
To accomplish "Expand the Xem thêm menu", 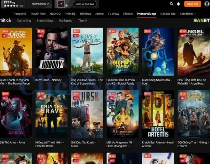I will [x=187, y=14].
